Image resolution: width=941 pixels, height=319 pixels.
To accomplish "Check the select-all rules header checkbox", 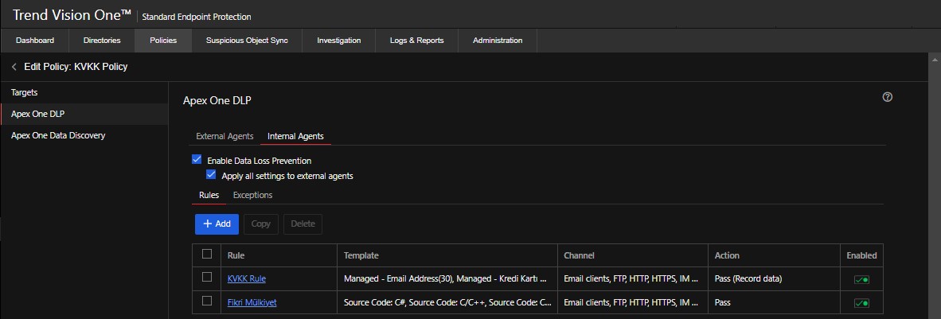I will 207,255.
